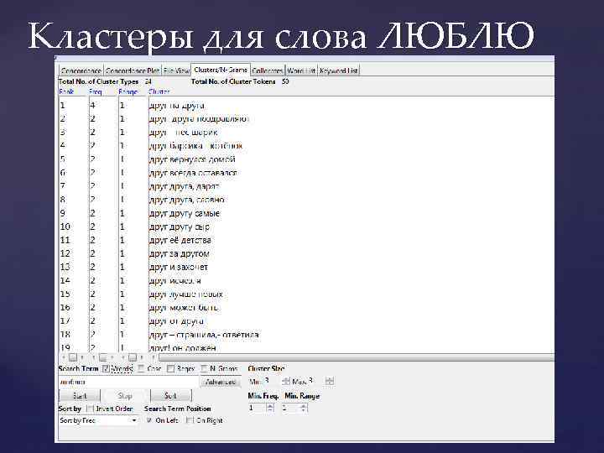Image resolution: width=604 pixels, height=453 pixels.
Task: Toggle the Words checkbox
Action: tap(107, 368)
